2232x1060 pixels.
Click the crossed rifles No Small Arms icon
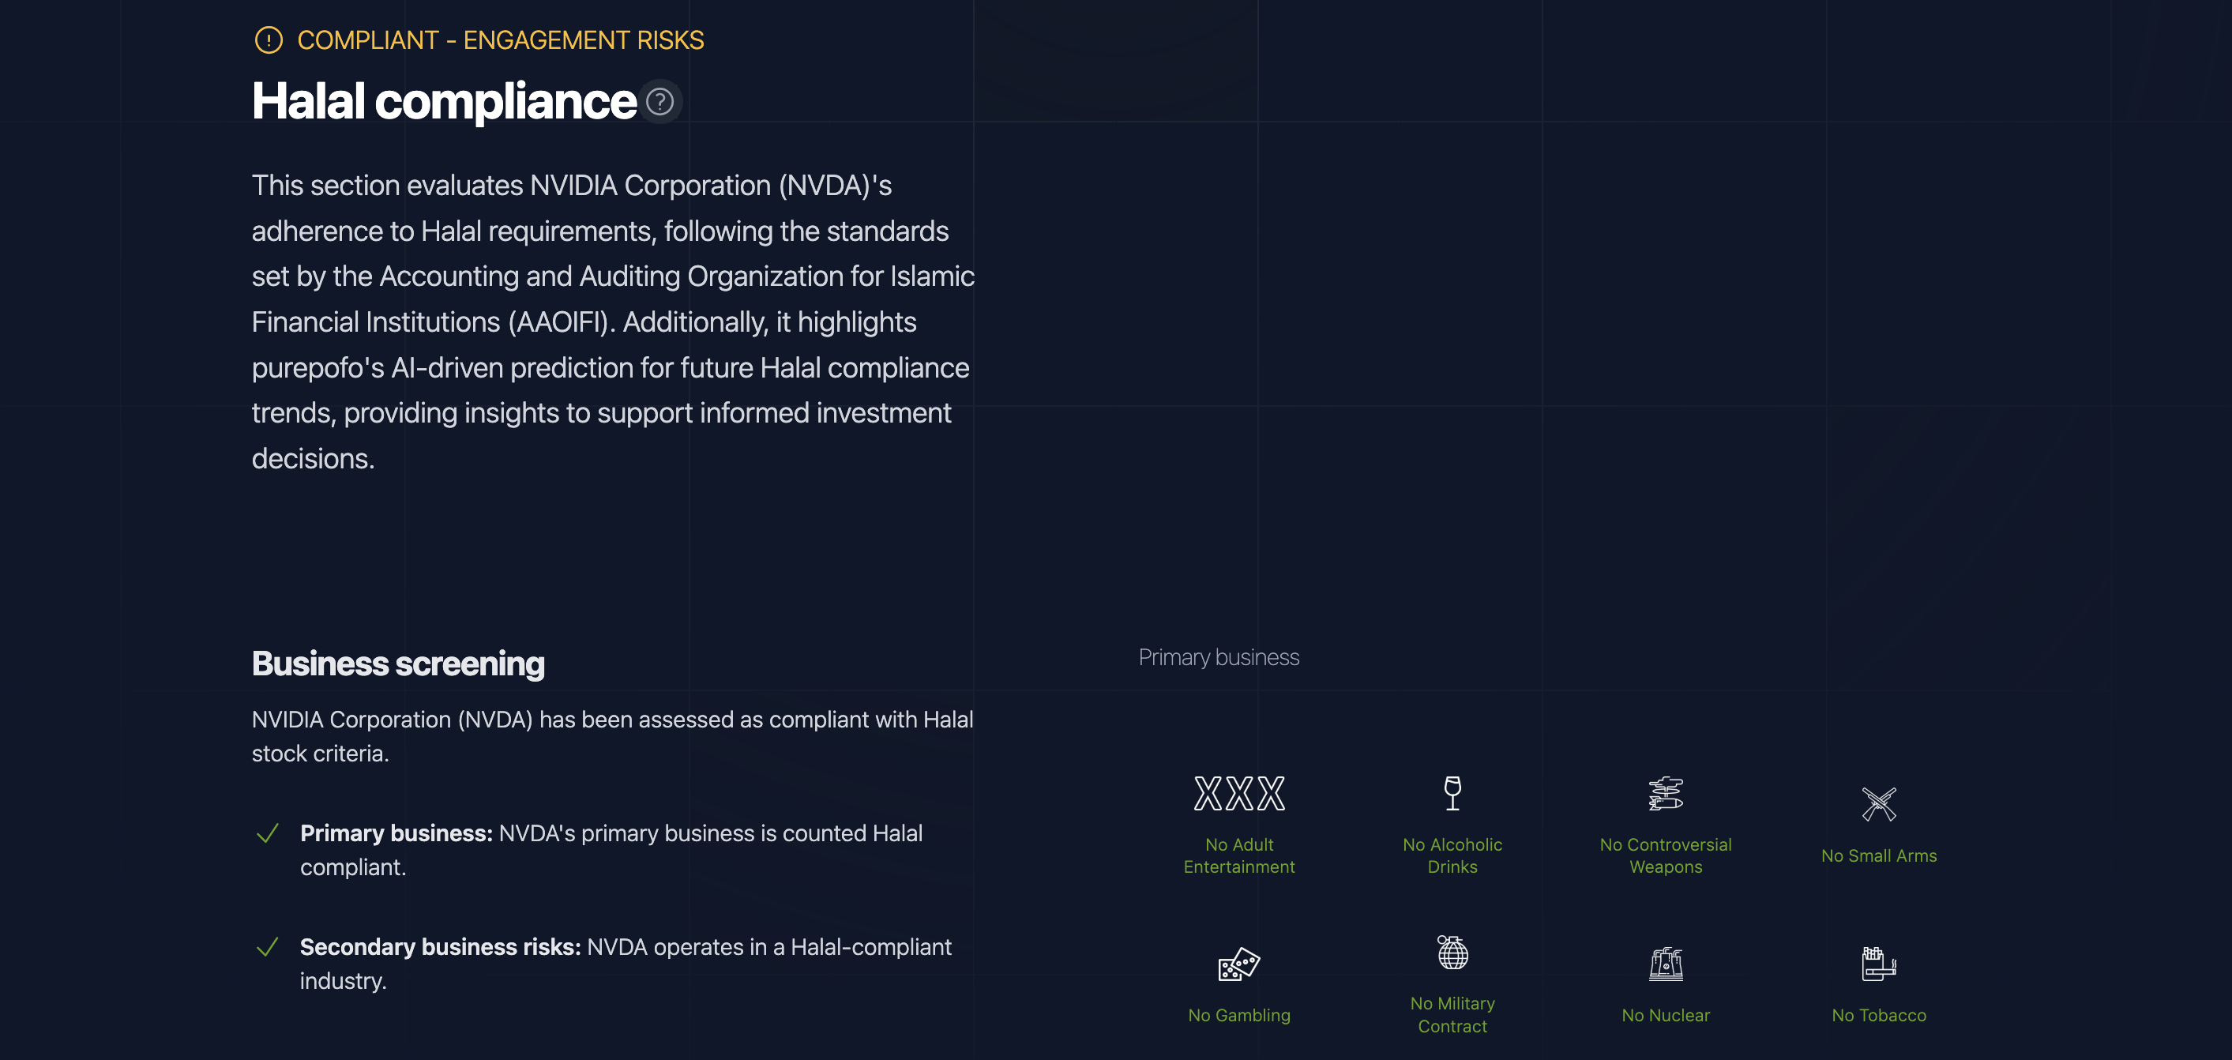tap(1878, 804)
